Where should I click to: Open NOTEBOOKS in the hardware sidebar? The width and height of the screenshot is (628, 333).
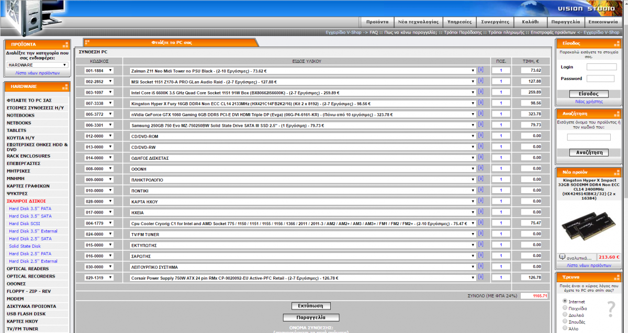pyautogui.click(x=20, y=115)
